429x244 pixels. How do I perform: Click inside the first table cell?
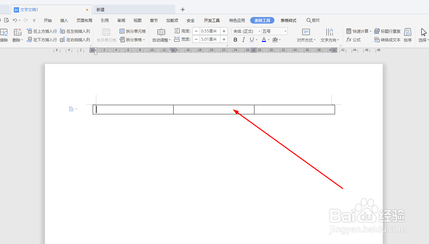pos(133,109)
